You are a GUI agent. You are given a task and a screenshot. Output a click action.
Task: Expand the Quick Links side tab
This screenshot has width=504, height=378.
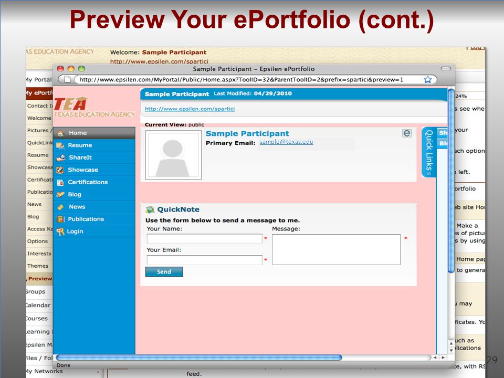[x=429, y=152]
